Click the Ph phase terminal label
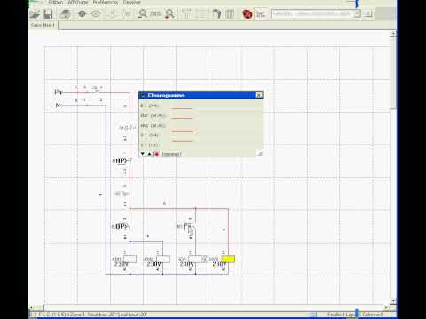 coord(59,92)
